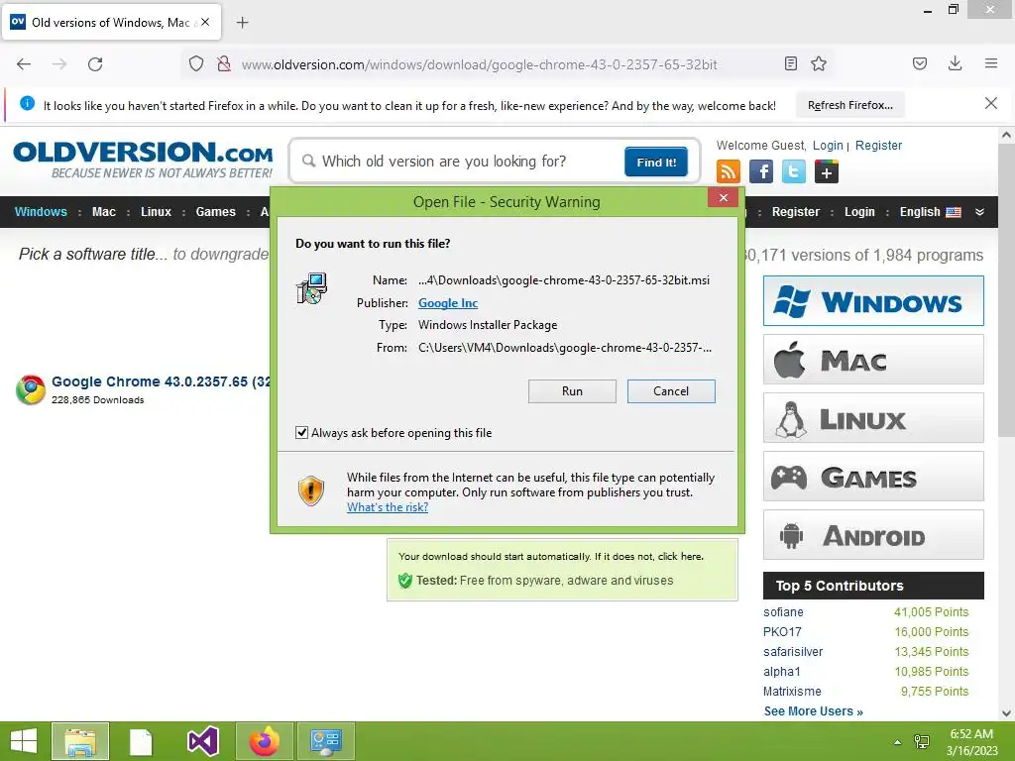Image resolution: width=1015 pixels, height=761 pixels.
Task: Click the Find It! search button
Action: click(656, 162)
